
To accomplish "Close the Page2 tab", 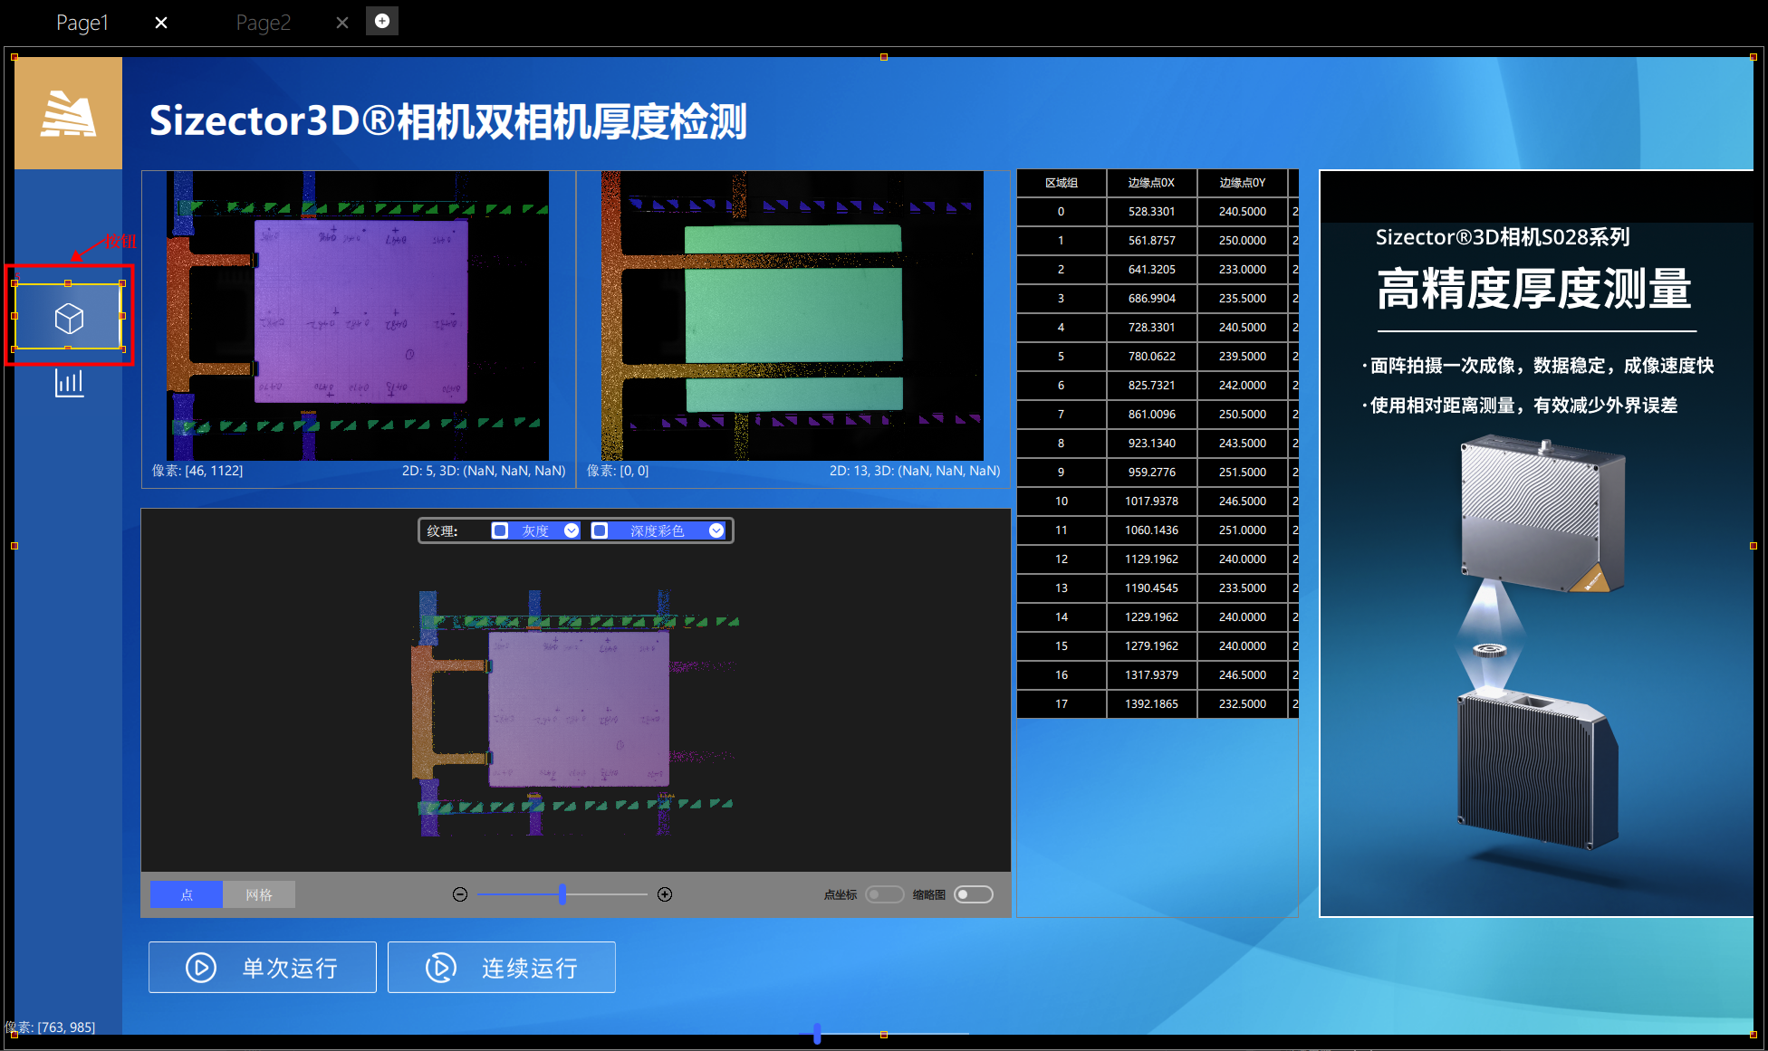I will pos(342,23).
